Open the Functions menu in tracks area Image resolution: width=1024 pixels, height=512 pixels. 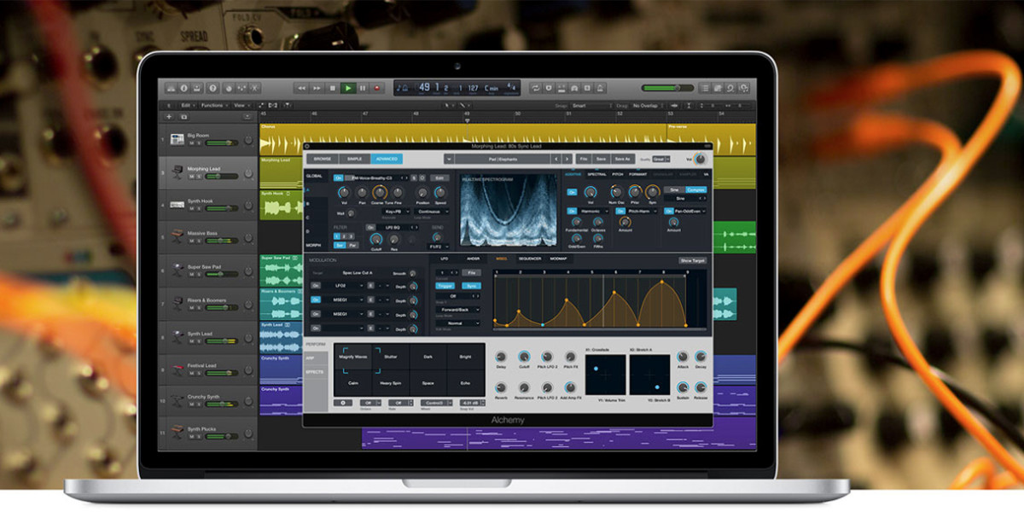tap(213, 105)
